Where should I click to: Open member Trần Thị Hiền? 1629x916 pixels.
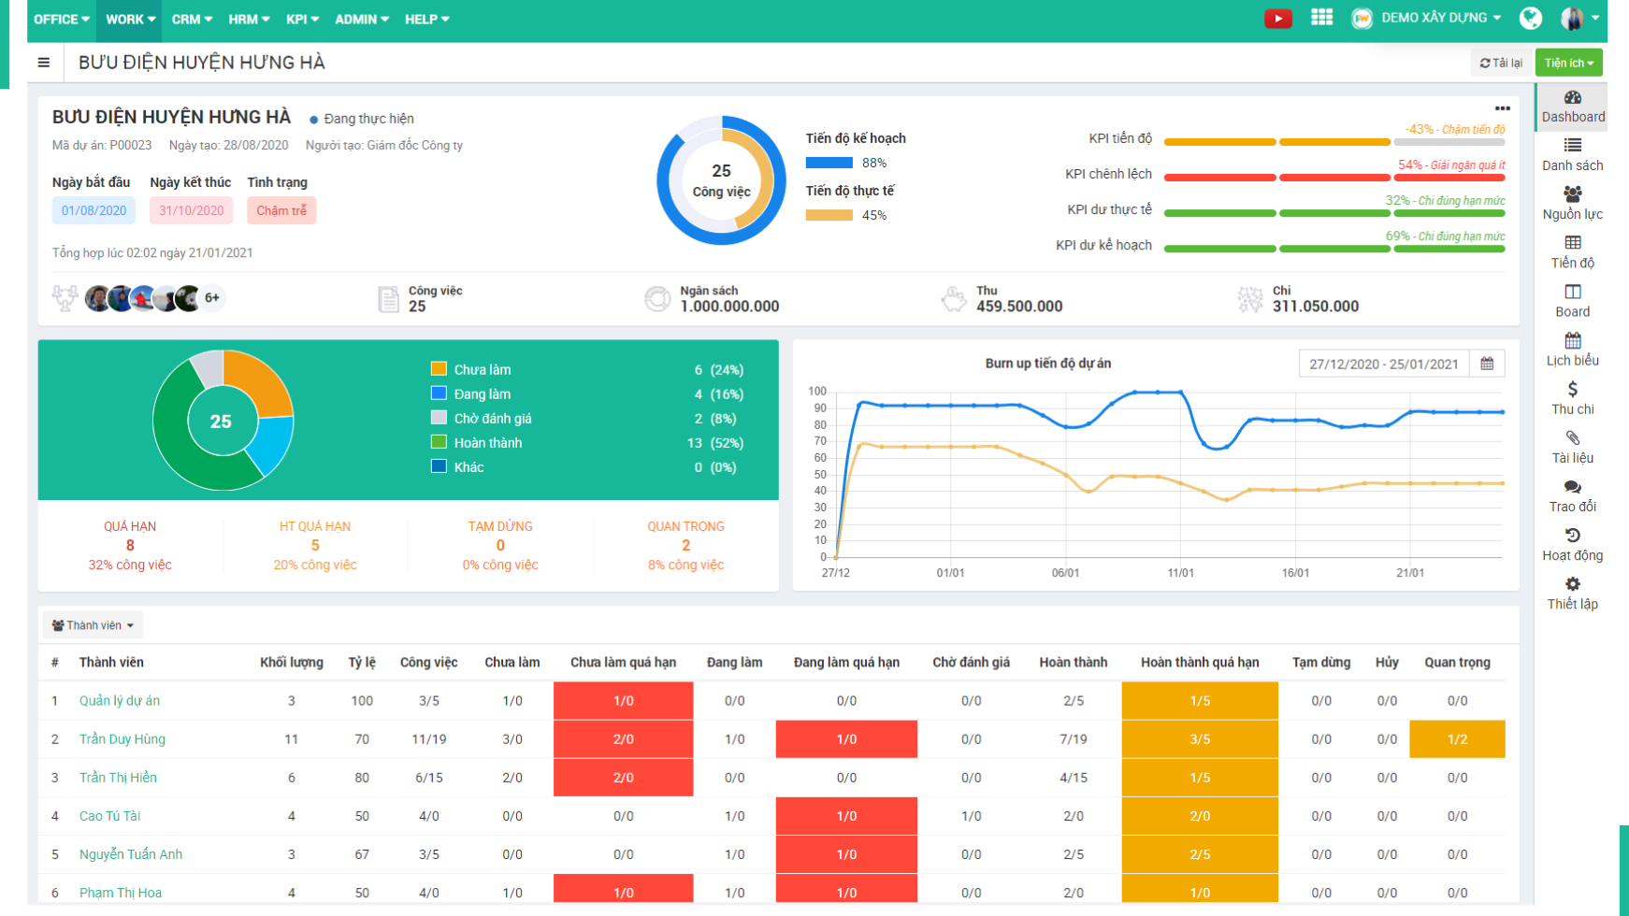point(118,777)
